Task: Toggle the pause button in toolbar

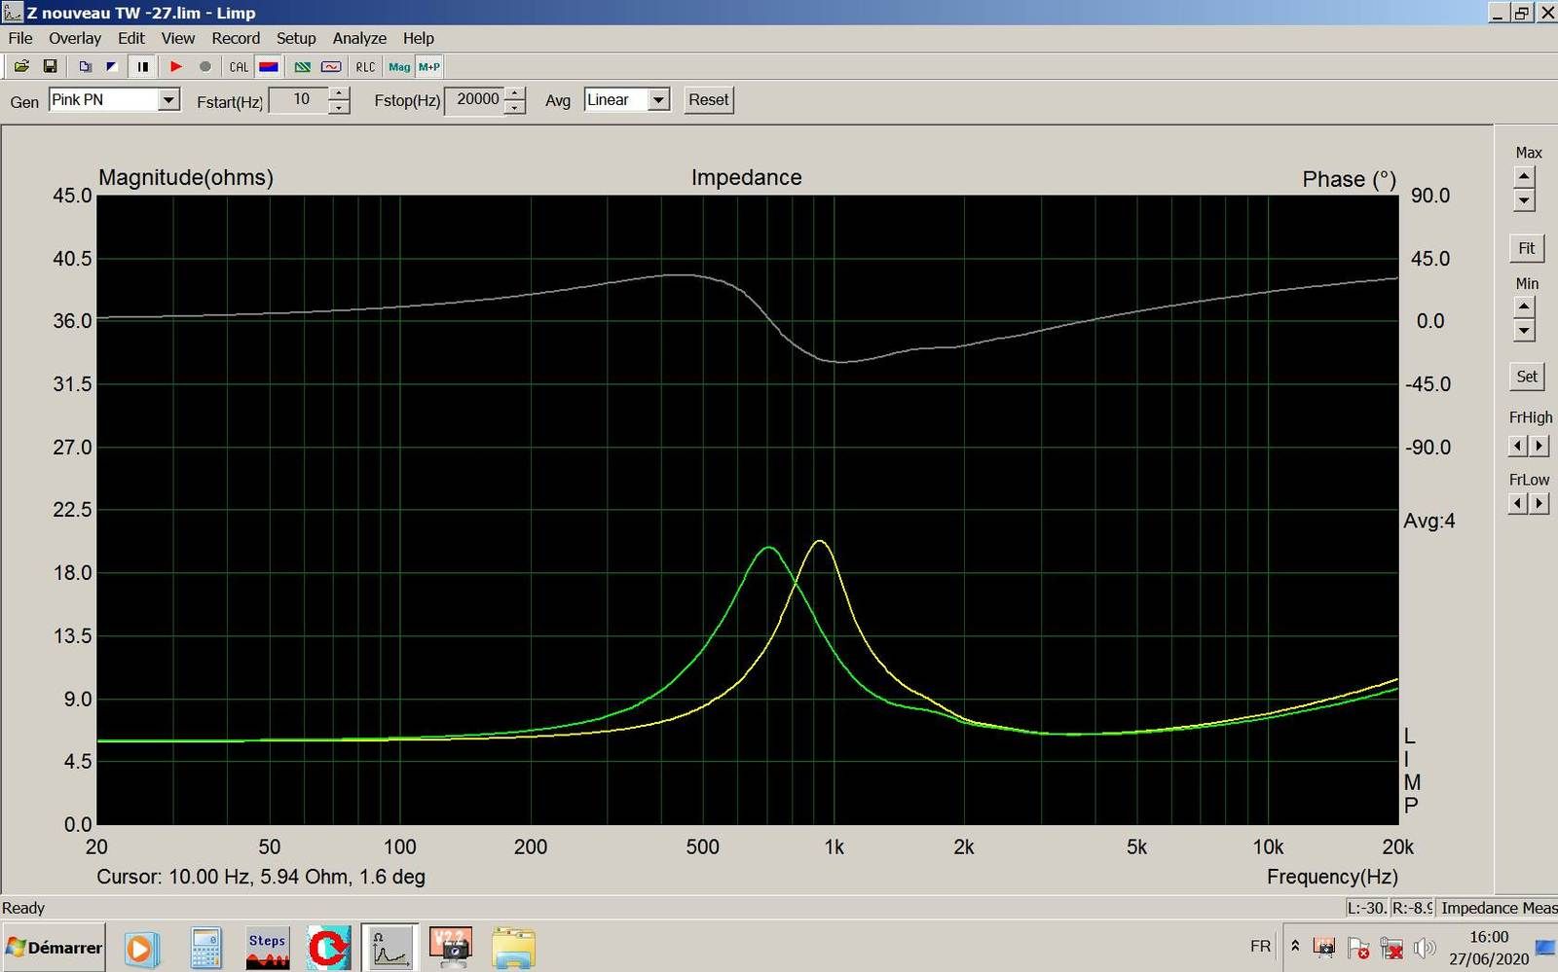Action: [x=142, y=67]
